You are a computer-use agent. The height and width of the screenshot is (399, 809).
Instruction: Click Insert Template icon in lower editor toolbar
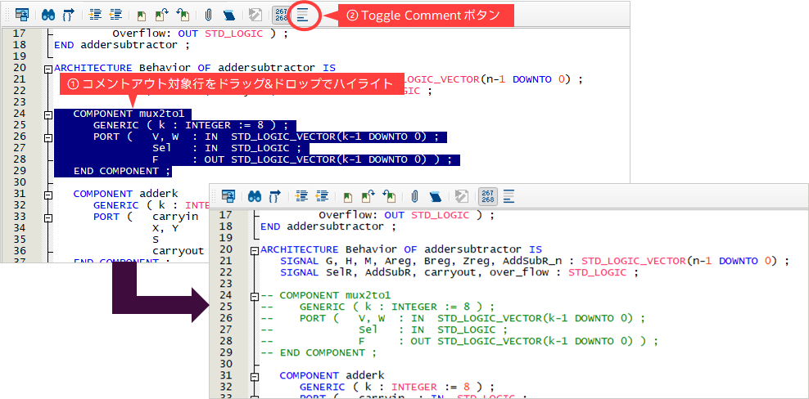point(434,196)
